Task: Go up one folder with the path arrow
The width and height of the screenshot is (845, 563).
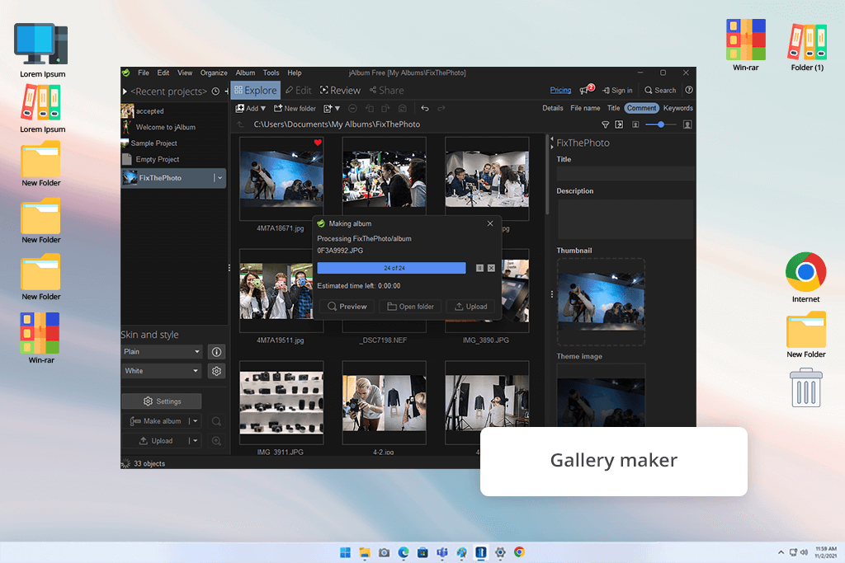Action: coord(240,124)
